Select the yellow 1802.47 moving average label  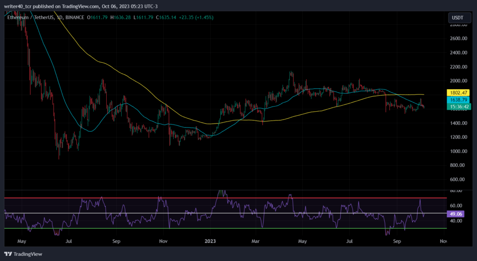(458, 93)
